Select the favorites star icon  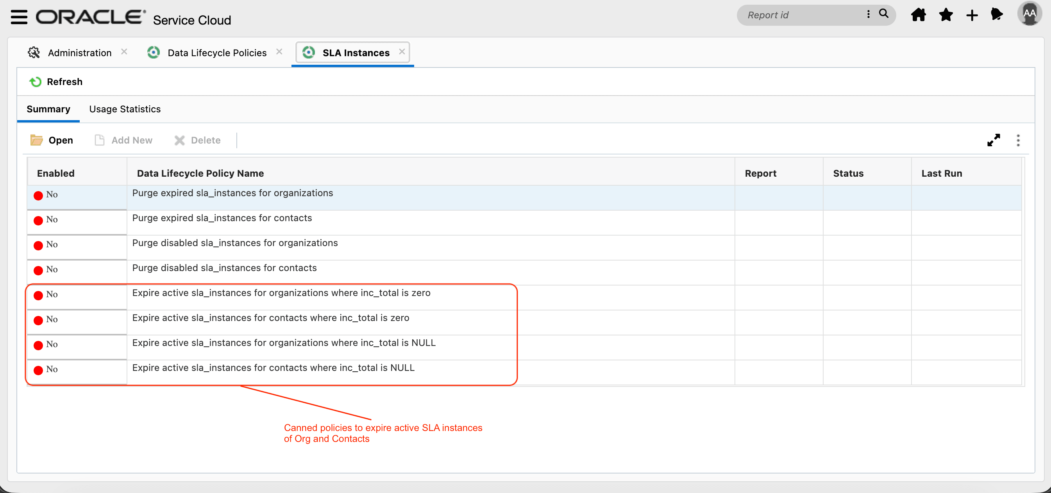(946, 14)
